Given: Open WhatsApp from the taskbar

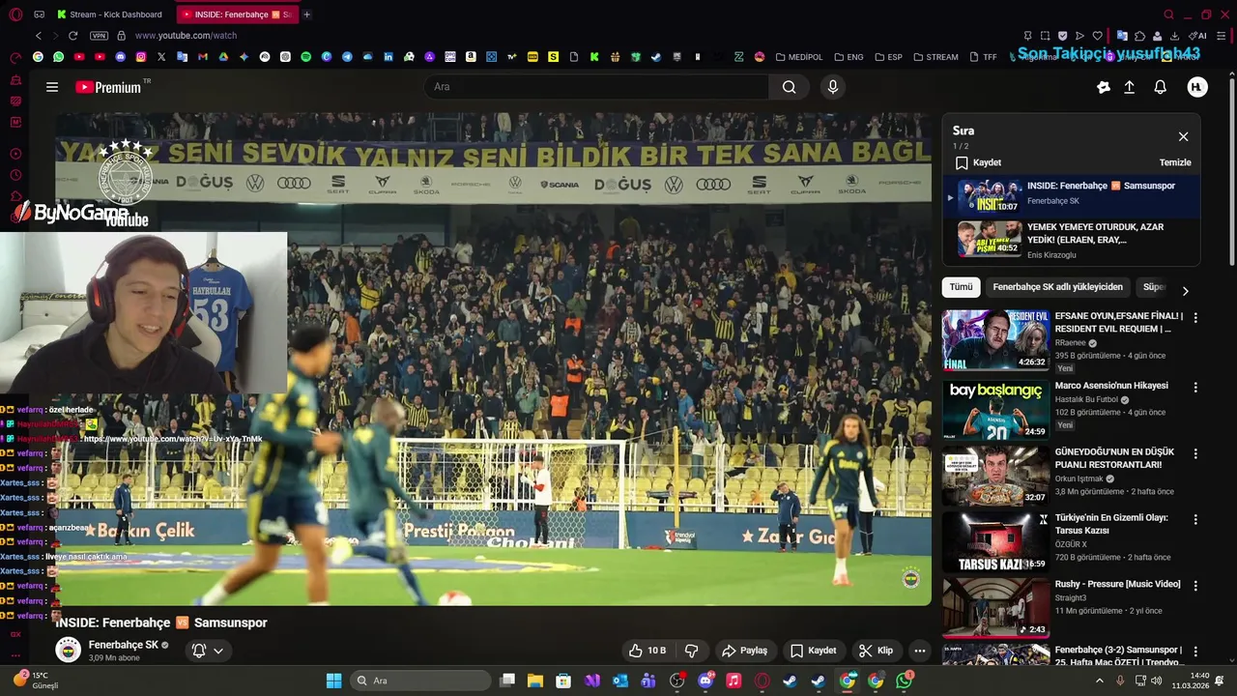Looking at the screenshot, I should [904, 681].
